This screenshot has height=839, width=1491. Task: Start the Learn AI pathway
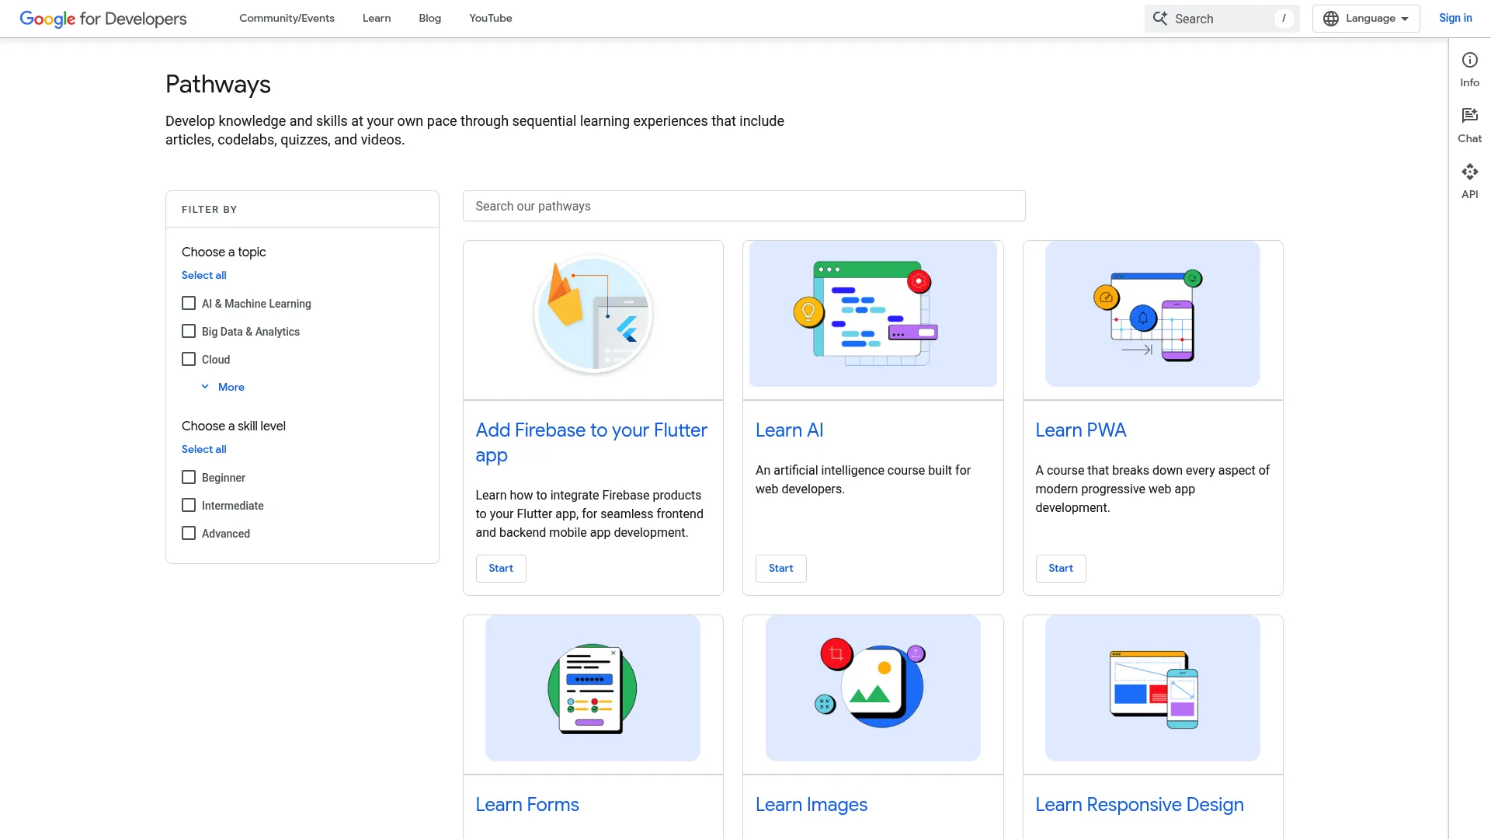[x=780, y=569]
